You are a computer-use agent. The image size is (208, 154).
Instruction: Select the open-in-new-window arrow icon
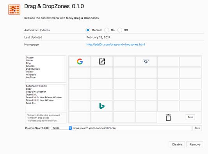tap(102, 62)
